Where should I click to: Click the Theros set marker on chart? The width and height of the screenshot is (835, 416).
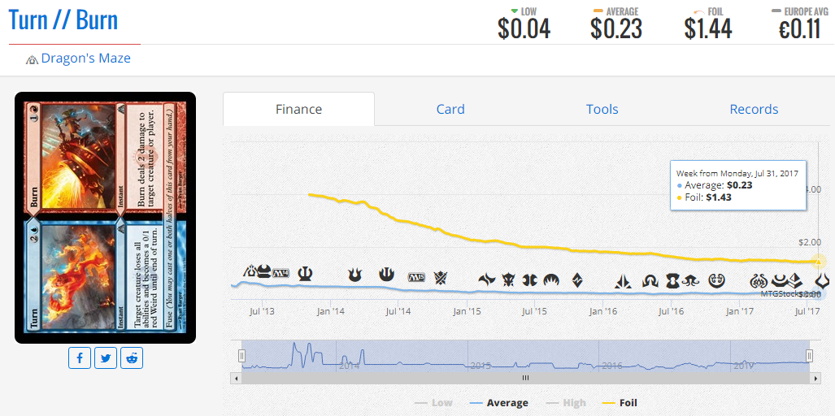tap(305, 274)
